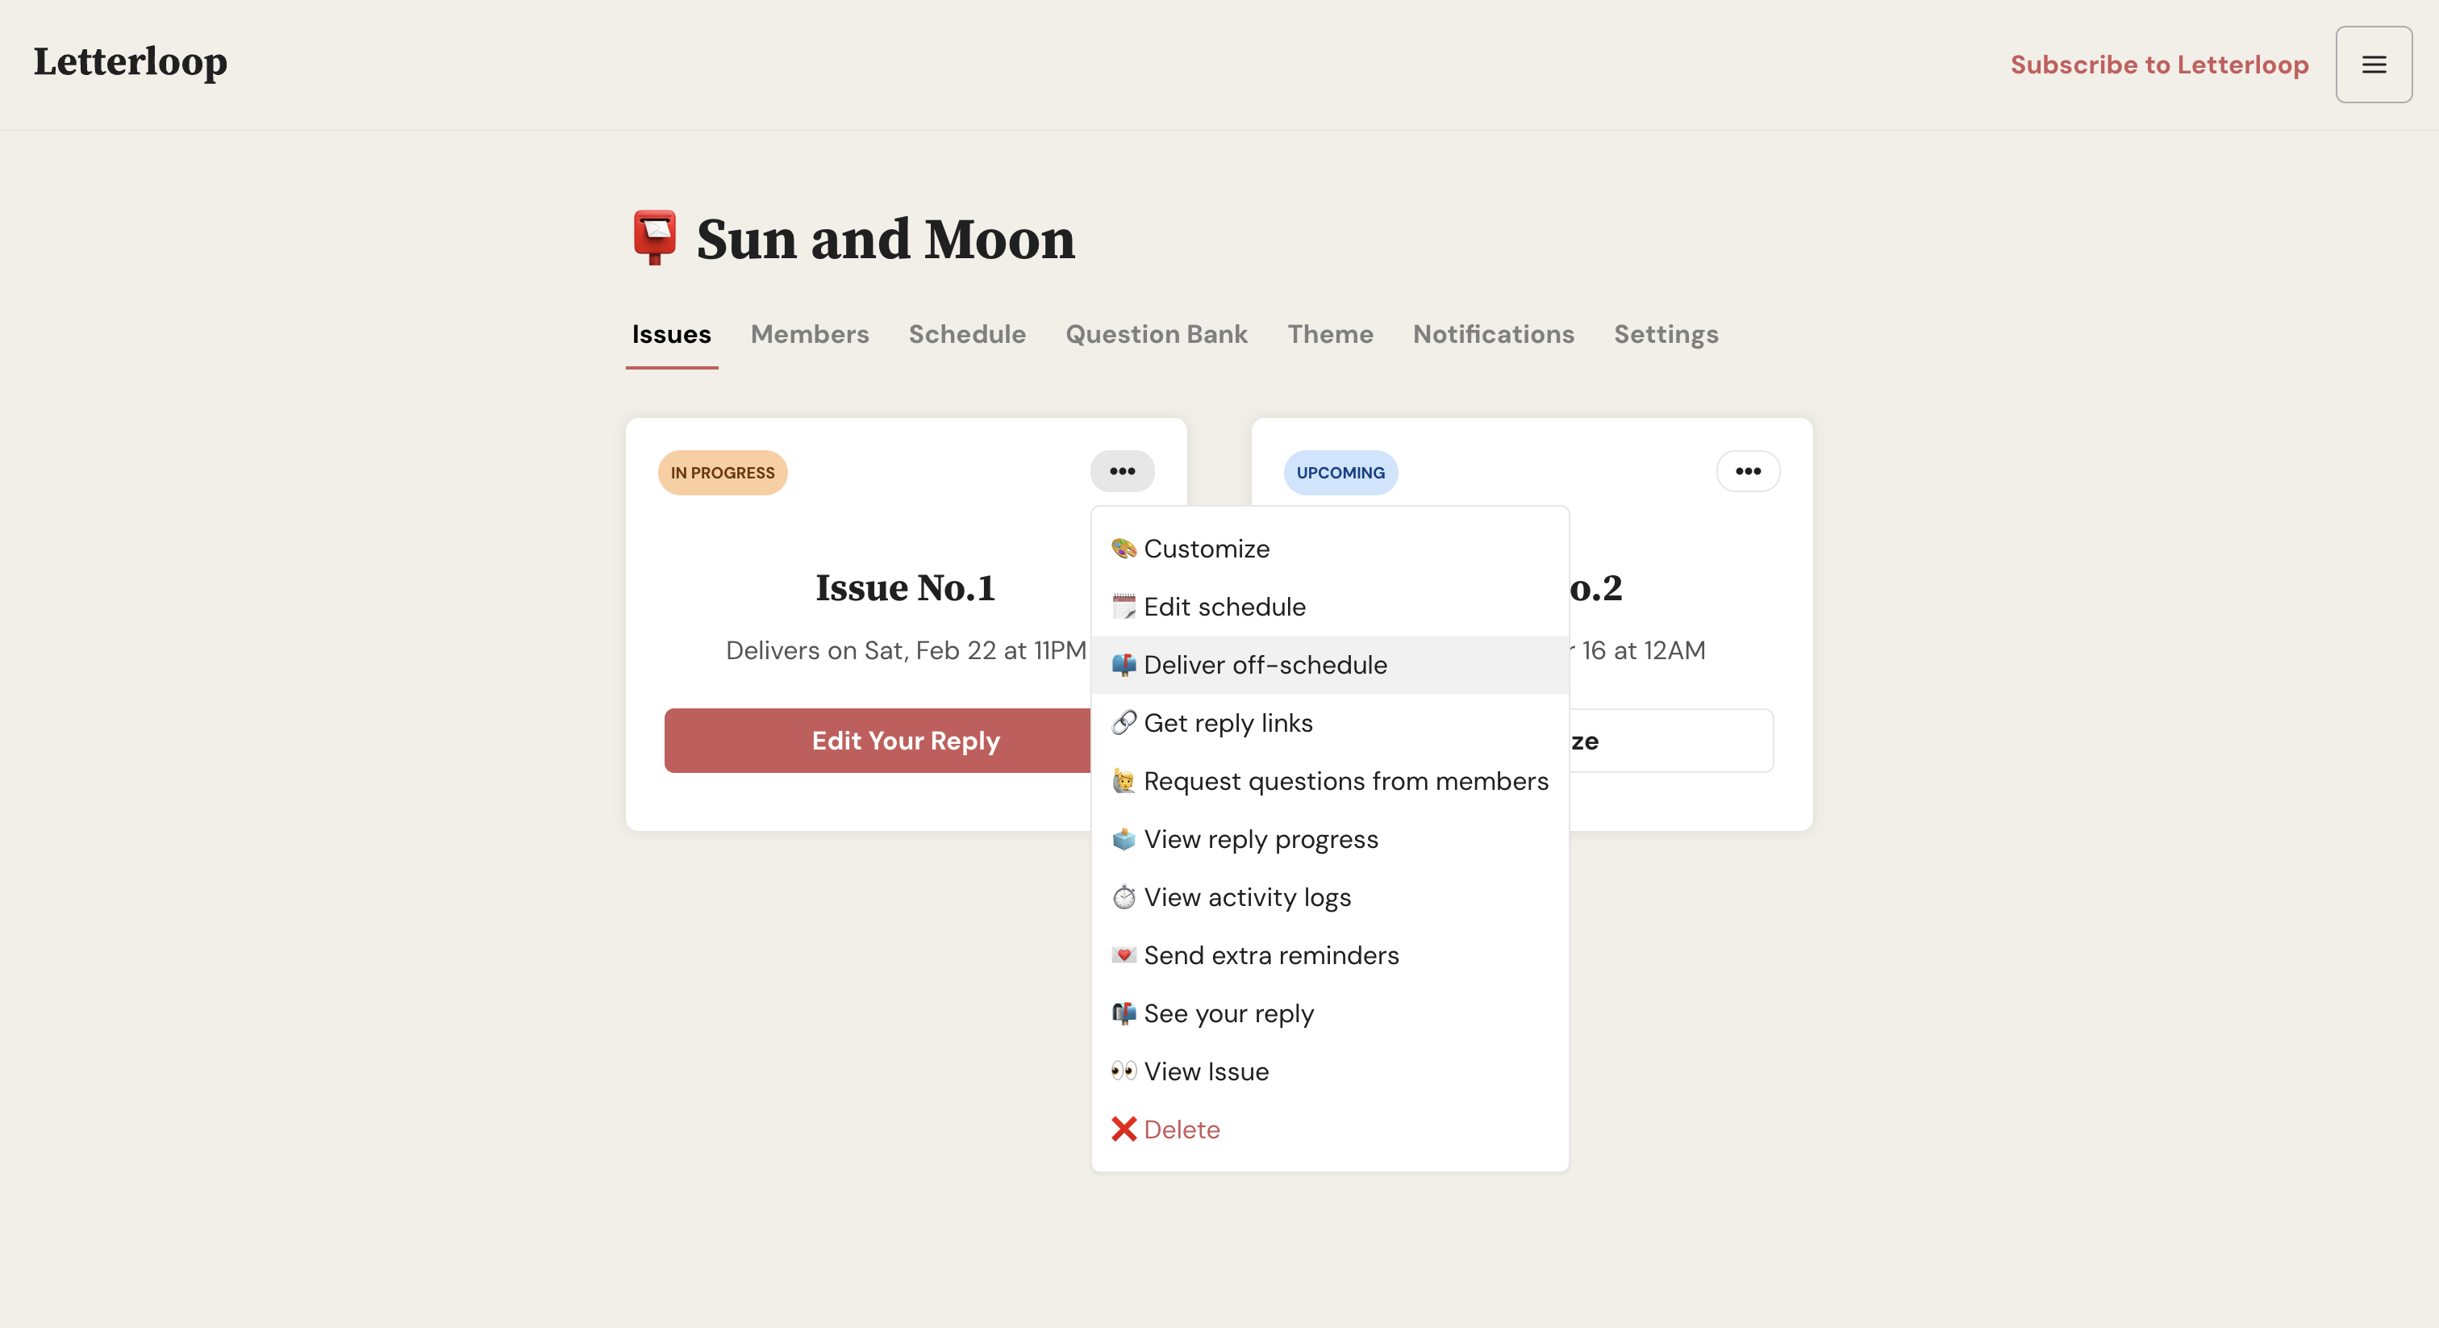This screenshot has width=2439, height=1328.
Task: Choose View reply progress menu entry
Action: (1260, 839)
